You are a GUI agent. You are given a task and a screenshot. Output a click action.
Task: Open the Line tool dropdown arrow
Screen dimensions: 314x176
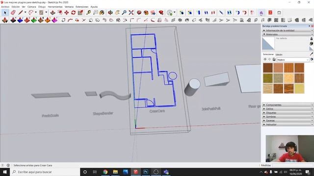(25, 12)
